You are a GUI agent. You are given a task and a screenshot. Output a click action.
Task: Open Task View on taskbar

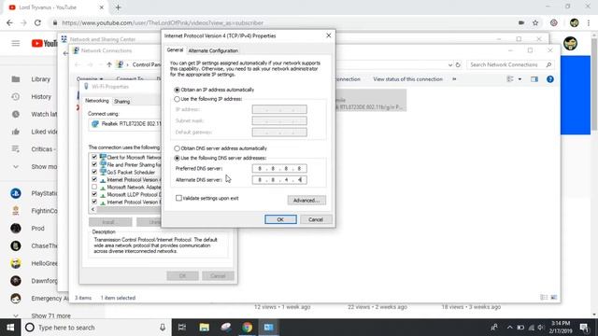182,328
